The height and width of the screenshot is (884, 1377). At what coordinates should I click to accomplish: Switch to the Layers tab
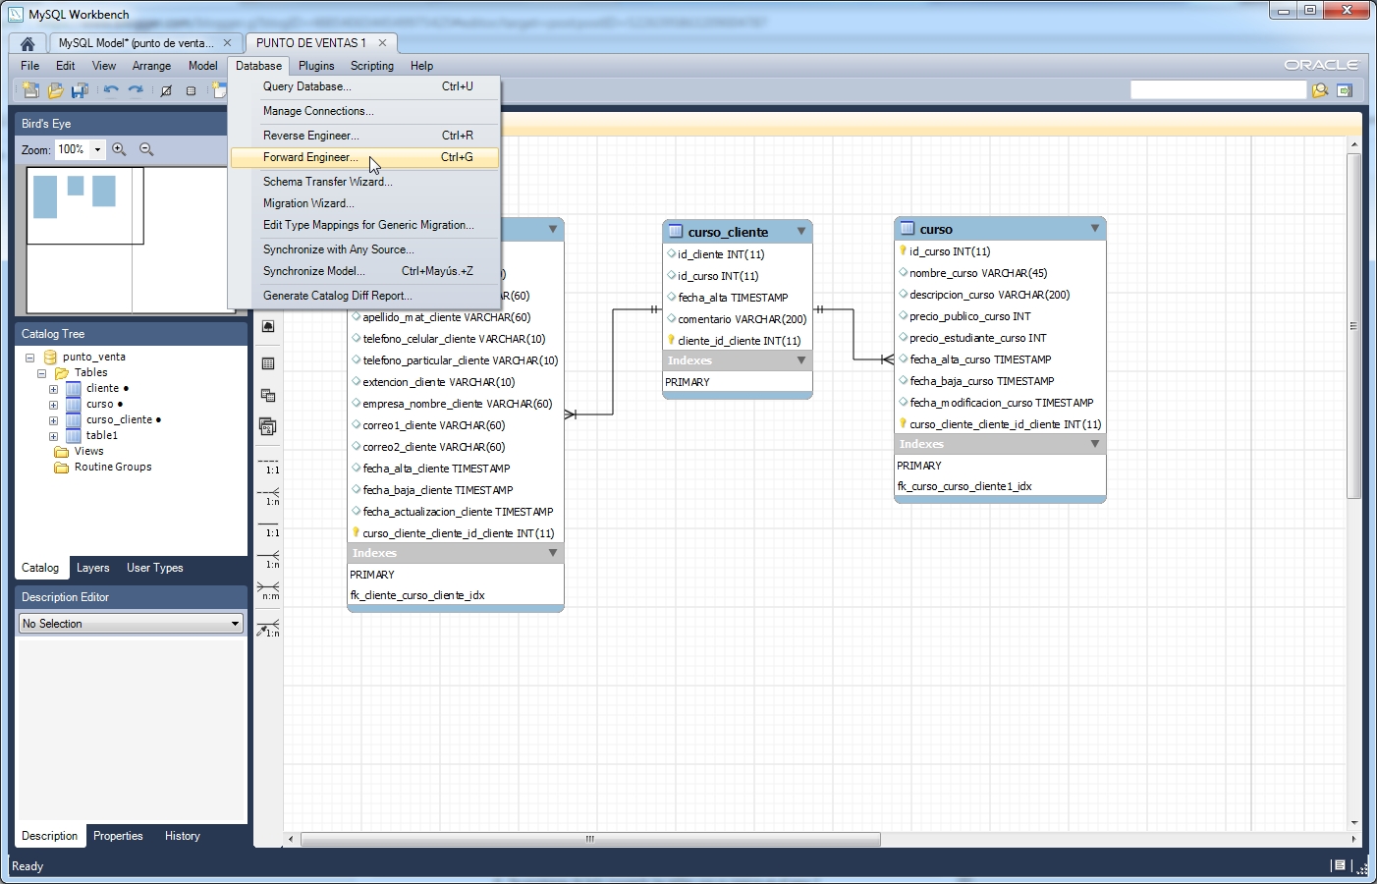pyautogui.click(x=93, y=568)
